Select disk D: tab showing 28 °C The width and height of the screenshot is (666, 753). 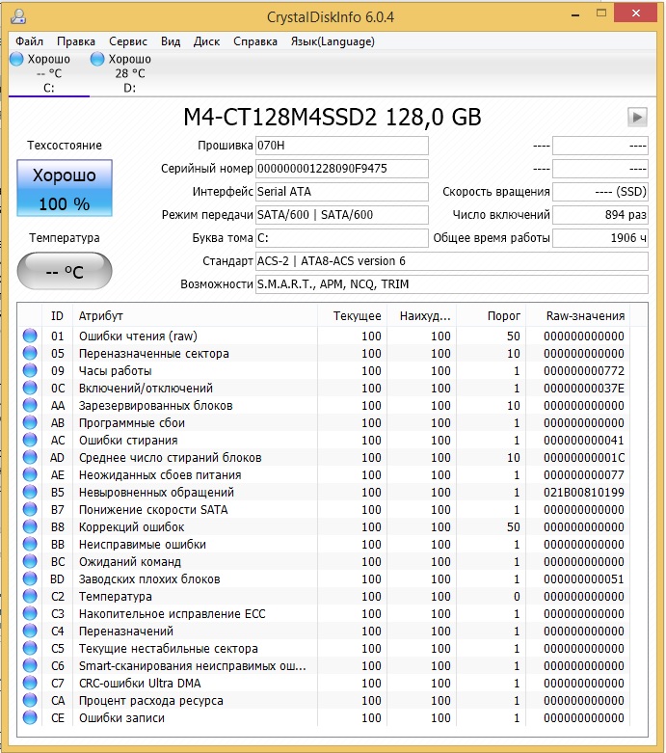[129, 73]
